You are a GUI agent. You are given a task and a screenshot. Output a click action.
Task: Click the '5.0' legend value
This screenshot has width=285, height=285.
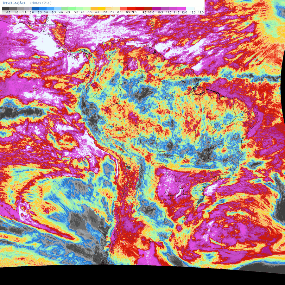(76, 12)
